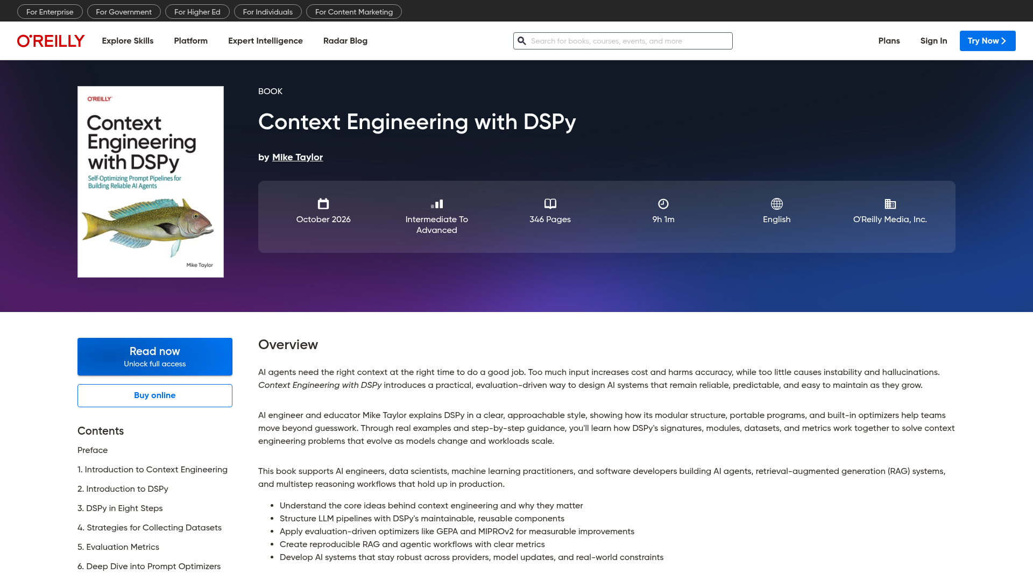Click the calendar icon above October 2026
The width and height of the screenshot is (1033, 581).
[323, 204]
